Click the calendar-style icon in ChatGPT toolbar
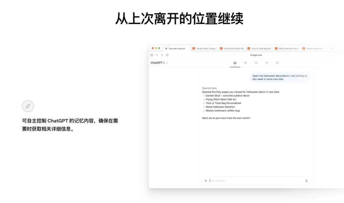Viewport: 344px width, 203px height. (267, 63)
